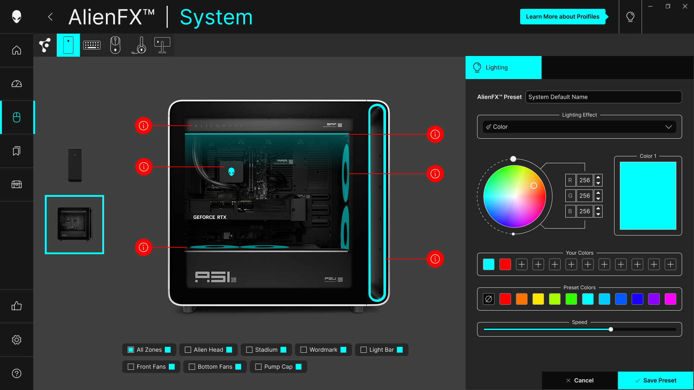Screen dimensions: 694x390
Task: Open the Home section in sidebar
Action: 17,50
